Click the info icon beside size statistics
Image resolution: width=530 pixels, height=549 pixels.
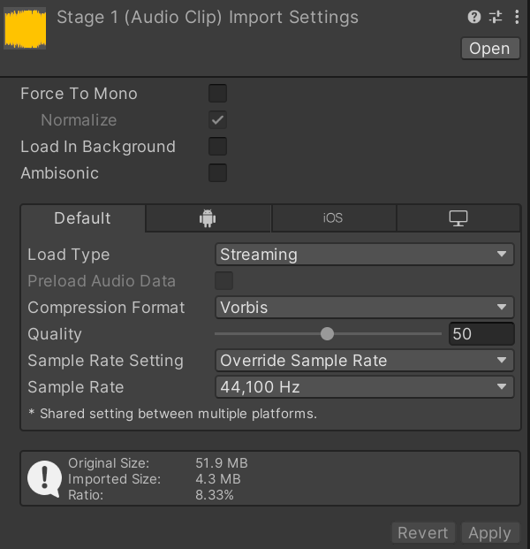click(x=44, y=477)
